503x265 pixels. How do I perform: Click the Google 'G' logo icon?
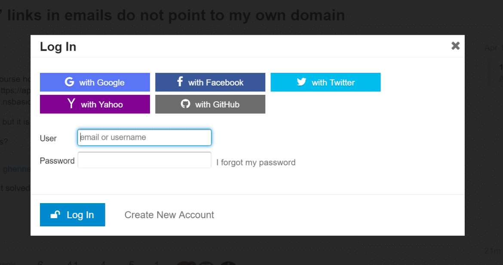coord(69,82)
